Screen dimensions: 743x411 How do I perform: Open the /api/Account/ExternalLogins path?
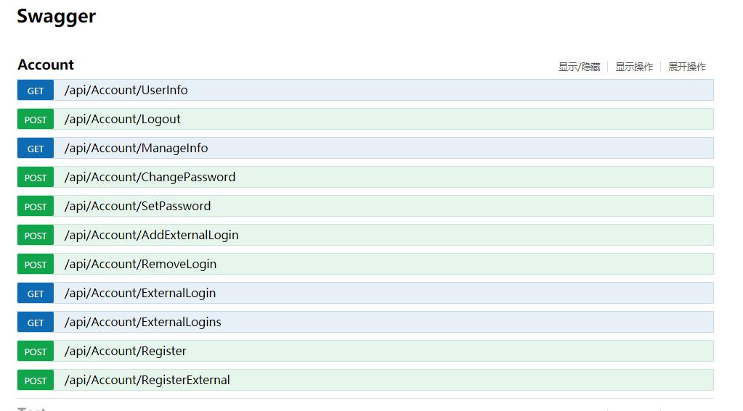142,322
